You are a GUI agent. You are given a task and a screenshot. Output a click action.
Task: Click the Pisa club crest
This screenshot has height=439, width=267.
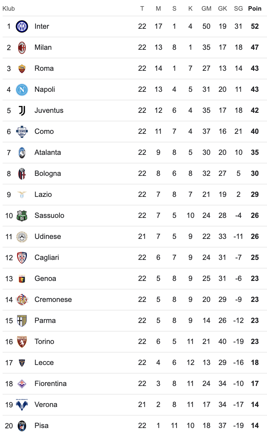pos(22,426)
